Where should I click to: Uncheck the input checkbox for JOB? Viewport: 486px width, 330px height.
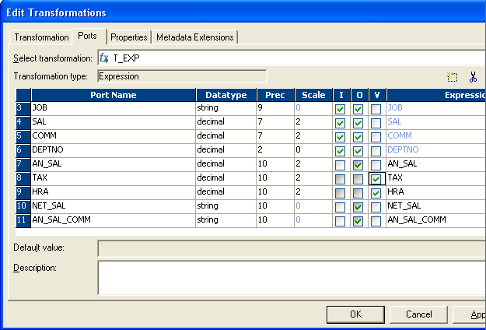coord(340,109)
